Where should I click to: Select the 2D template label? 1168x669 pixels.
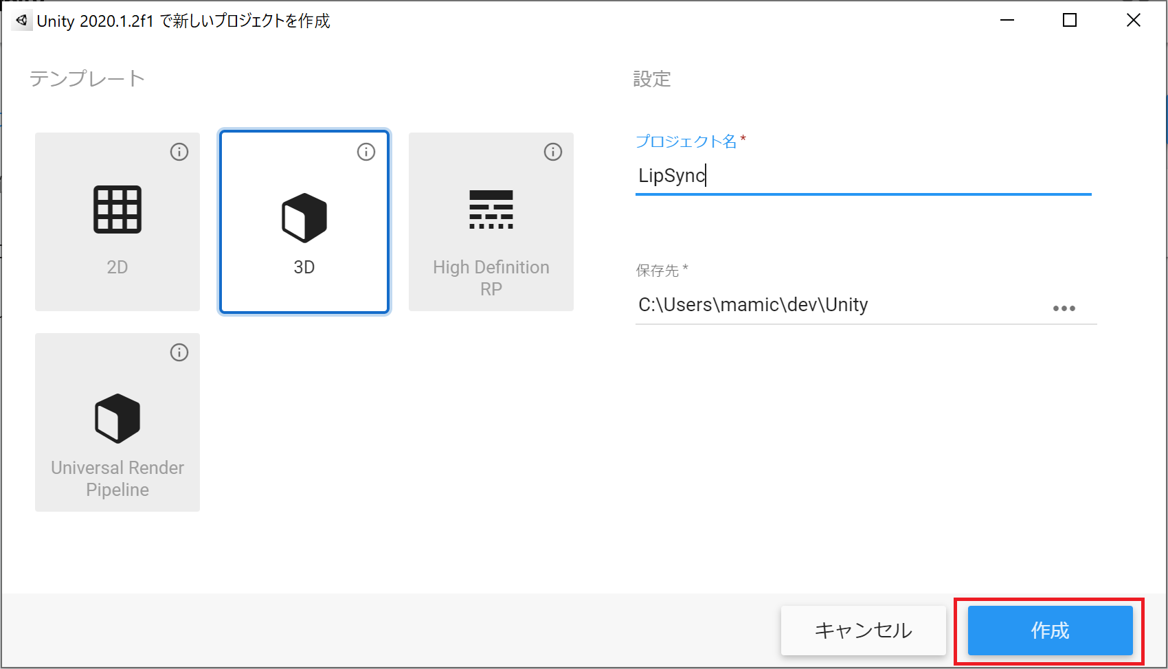(x=117, y=267)
